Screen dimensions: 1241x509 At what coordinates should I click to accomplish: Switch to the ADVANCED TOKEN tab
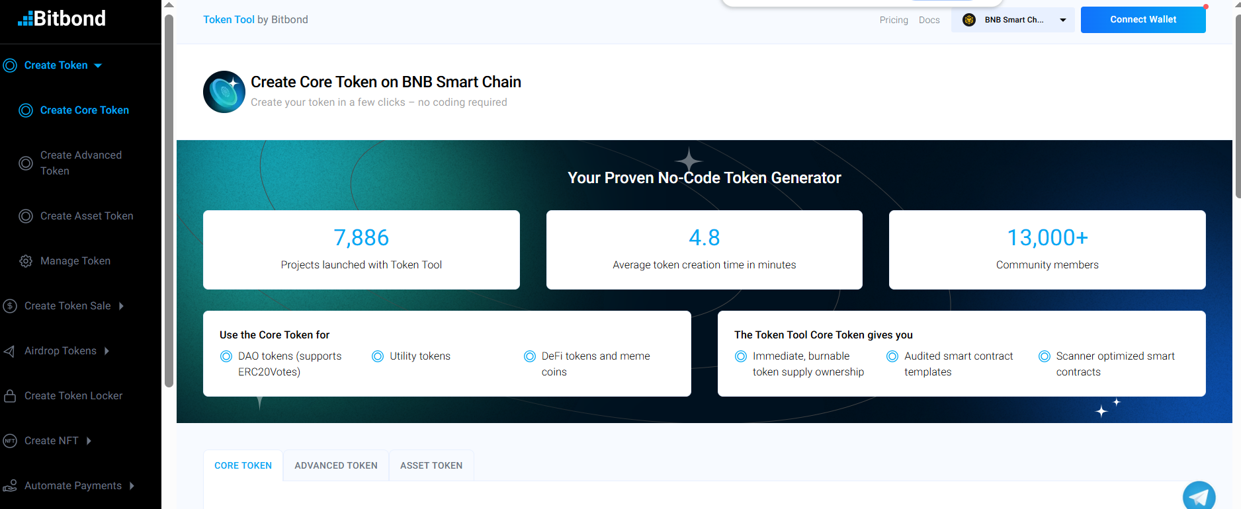(336, 465)
